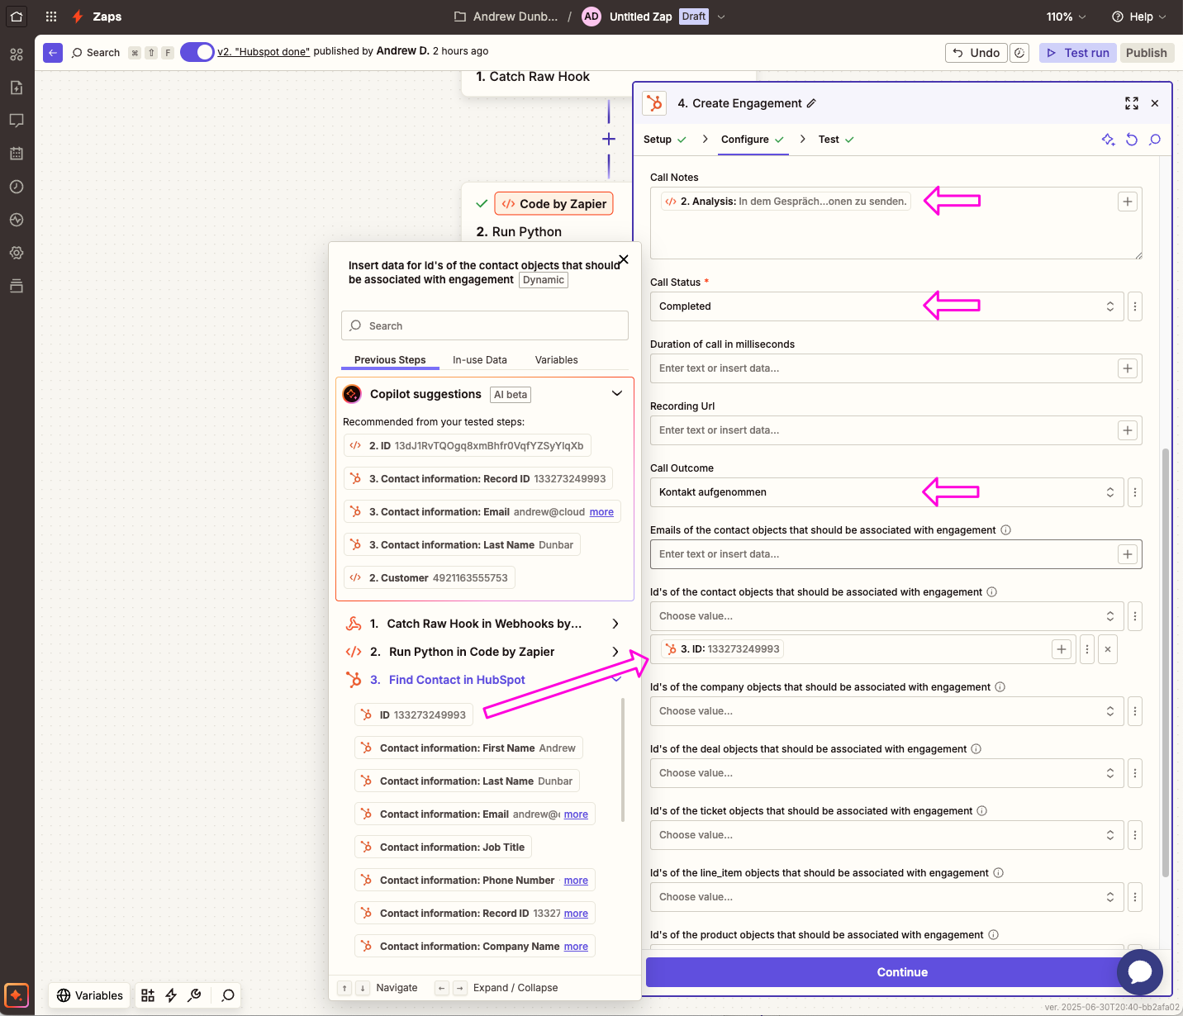
Task: Insert Contact information: First Name Andrew
Action: pos(468,748)
